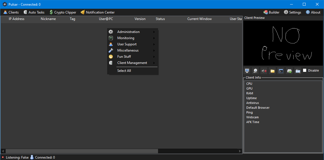Click the User@PC column header

tap(106, 19)
